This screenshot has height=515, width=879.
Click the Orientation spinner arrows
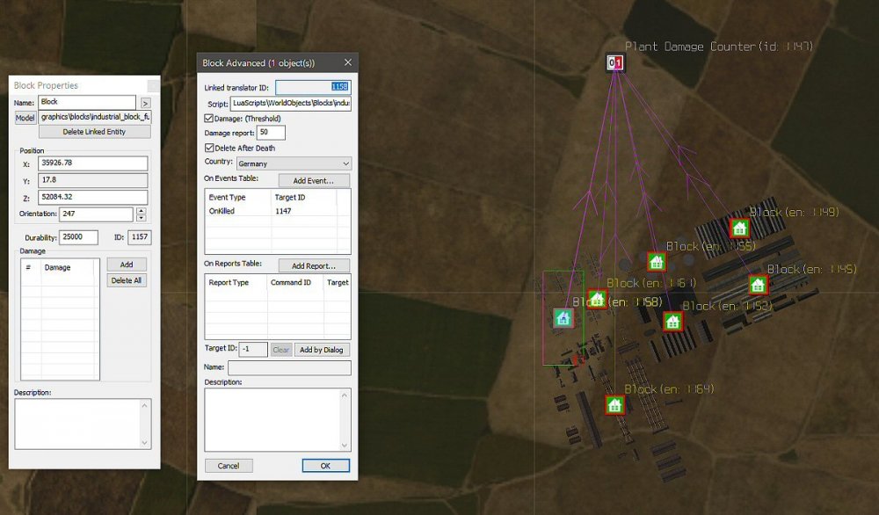(x=141, y=214)
